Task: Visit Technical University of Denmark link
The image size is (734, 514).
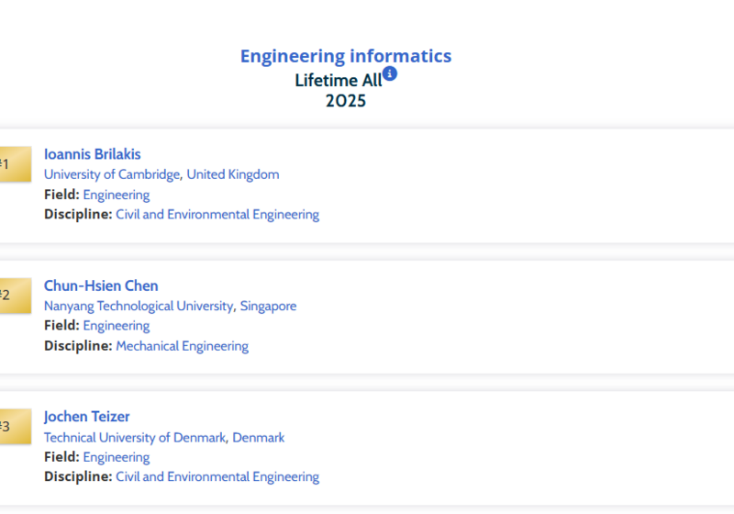Action: tap(135, 437)
